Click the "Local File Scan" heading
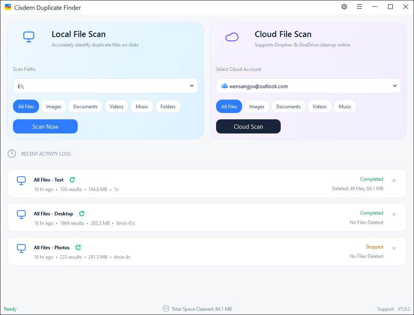This screenshot has height=315, width=414. pos(79,34)
